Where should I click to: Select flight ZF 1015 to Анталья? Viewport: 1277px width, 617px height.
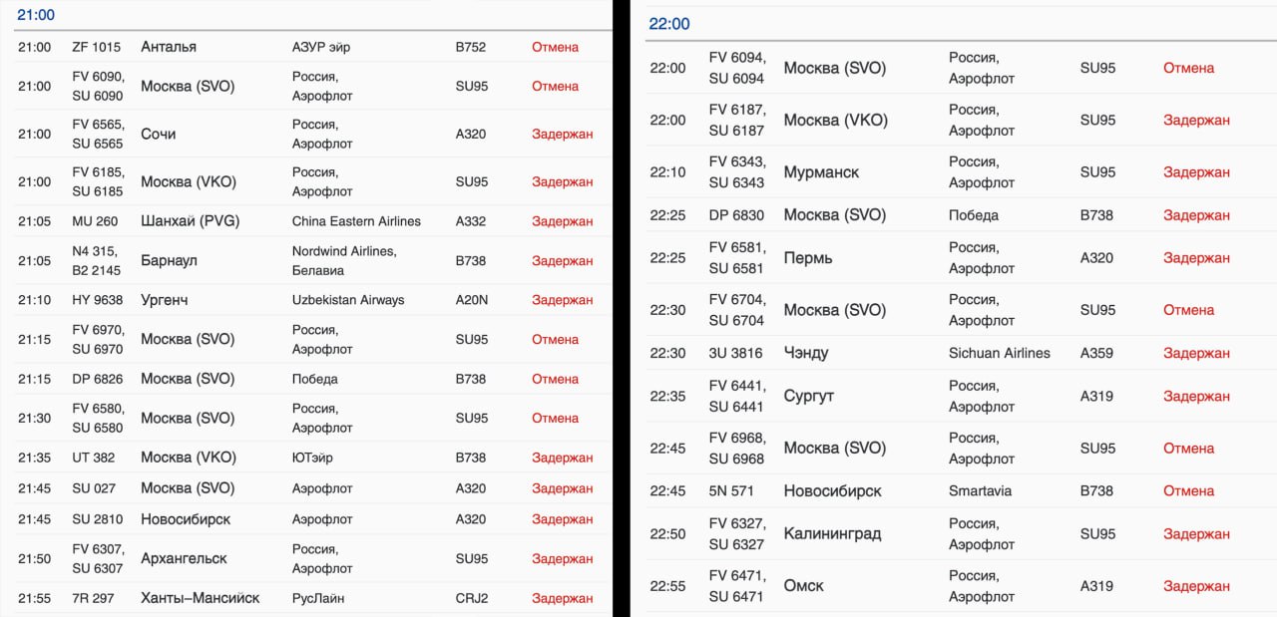tap(97, 47)
